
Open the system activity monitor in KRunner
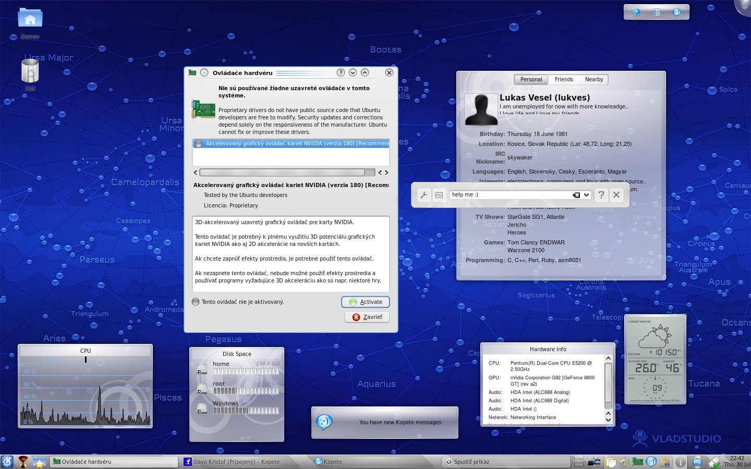[x=439, y=195]
